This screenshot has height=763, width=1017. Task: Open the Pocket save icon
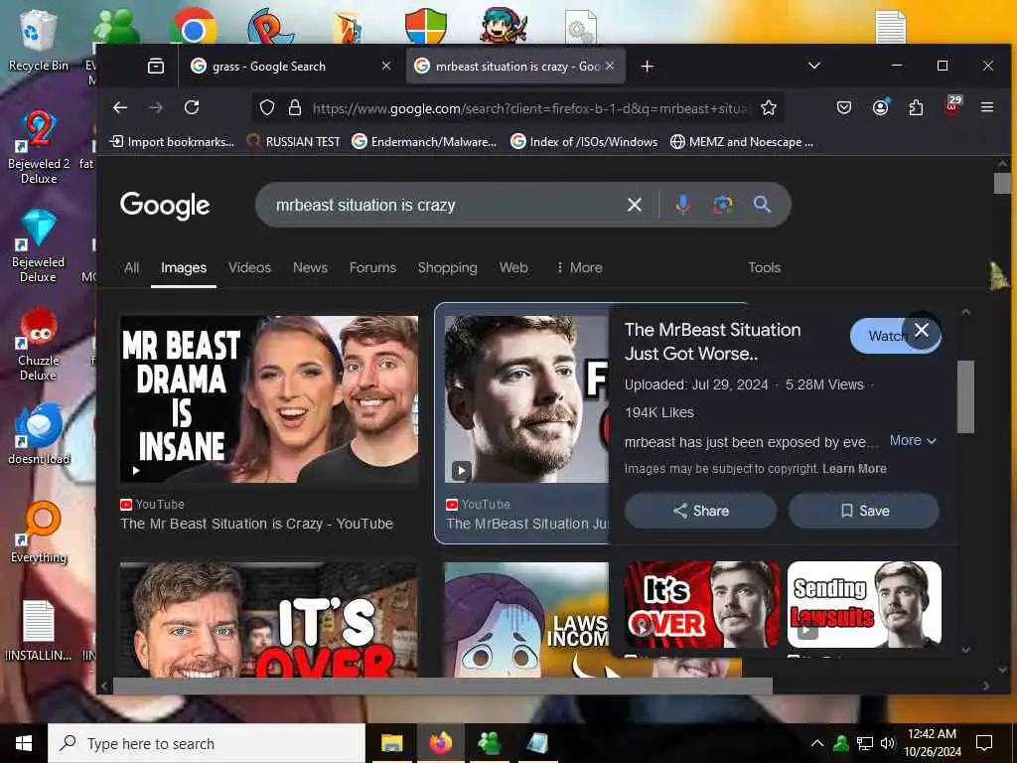844,107
